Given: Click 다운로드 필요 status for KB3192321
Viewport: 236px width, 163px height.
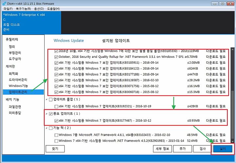Looking at the screenshot, I should click(216, 106).
